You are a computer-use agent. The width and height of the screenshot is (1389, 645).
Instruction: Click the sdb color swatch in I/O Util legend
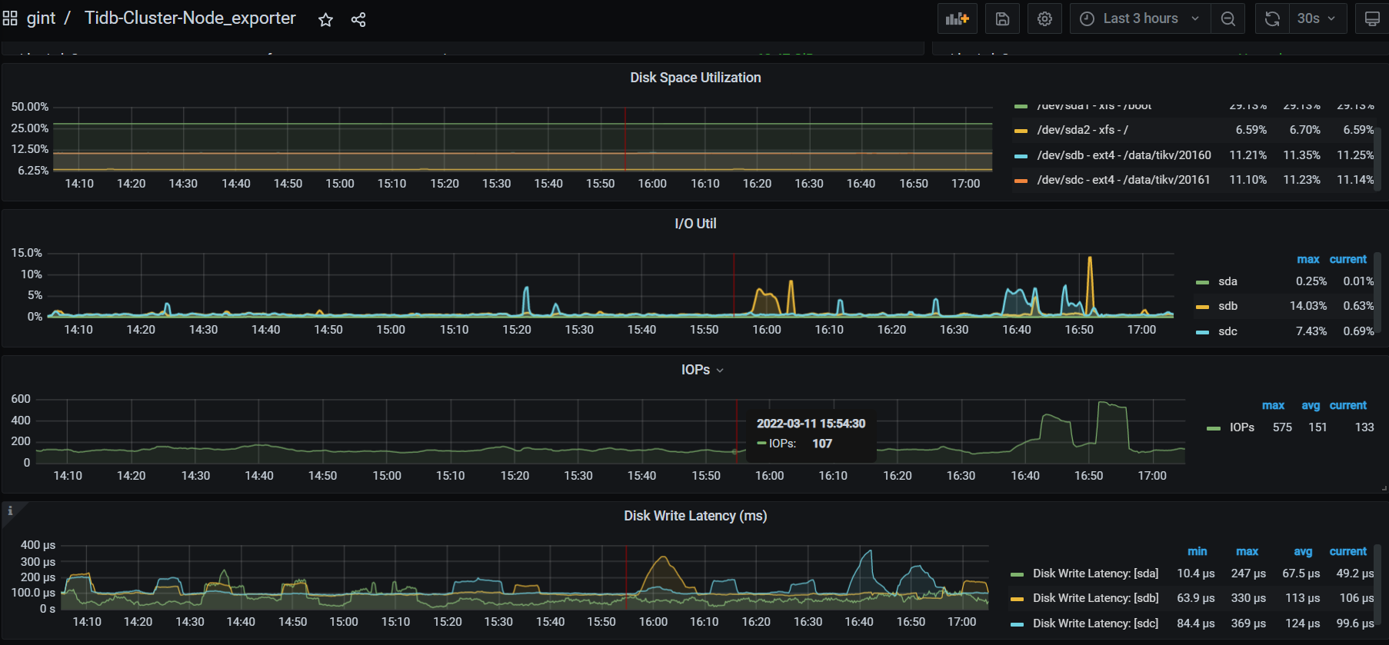point(1202,307)
